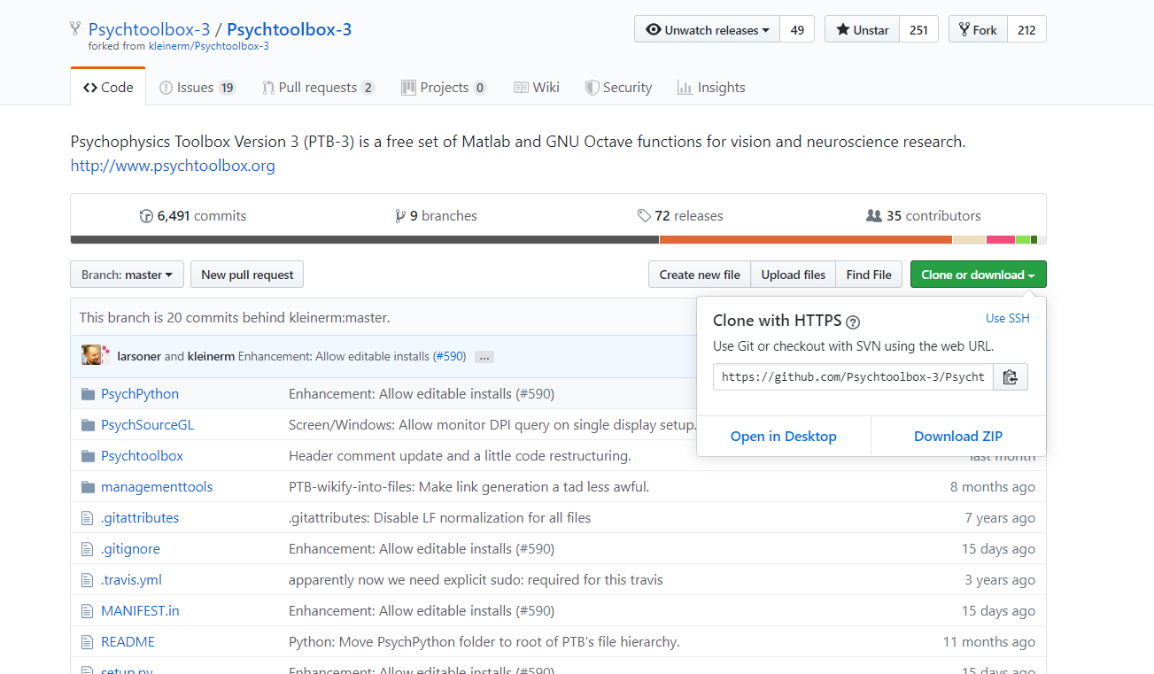Viewport: 1154px width, 674px height.
Task: Open the Wiki tab
Action: click(x=535, y=87)
